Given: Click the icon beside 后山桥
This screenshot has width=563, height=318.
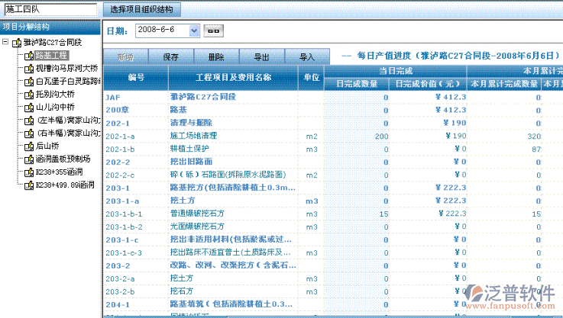Looking at the screenshot, I should point(29,146).
